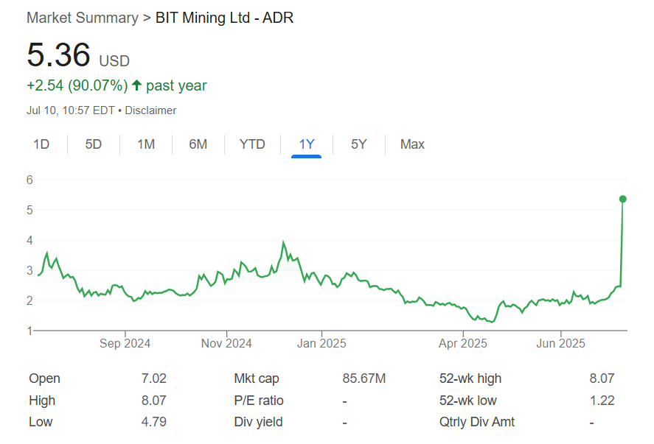
Task: Click the +2.54 (90.07%) change text
Action: coord(77,85)
